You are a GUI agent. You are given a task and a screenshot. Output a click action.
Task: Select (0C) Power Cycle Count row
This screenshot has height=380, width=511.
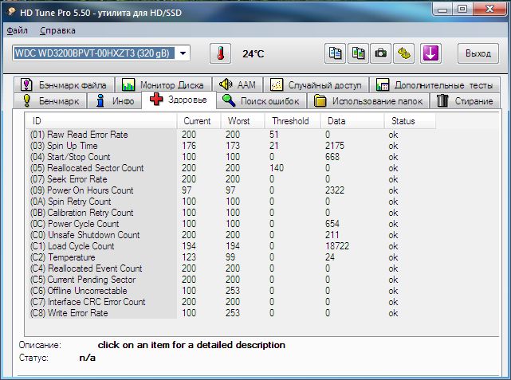click(231, 224)
